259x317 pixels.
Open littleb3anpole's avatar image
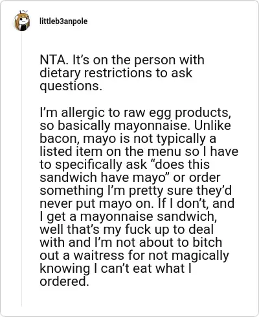click(22, 21)
